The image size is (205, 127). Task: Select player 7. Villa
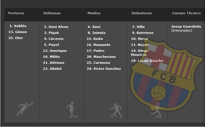(x=138, y=27)
